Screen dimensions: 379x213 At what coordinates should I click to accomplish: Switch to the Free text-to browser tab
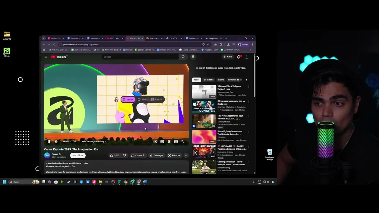point(95,38)
